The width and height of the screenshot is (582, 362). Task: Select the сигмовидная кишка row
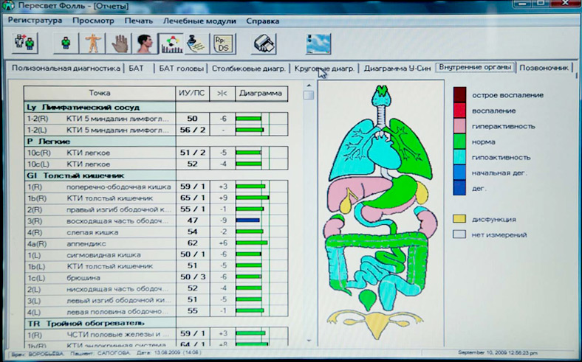pos(156,254)
